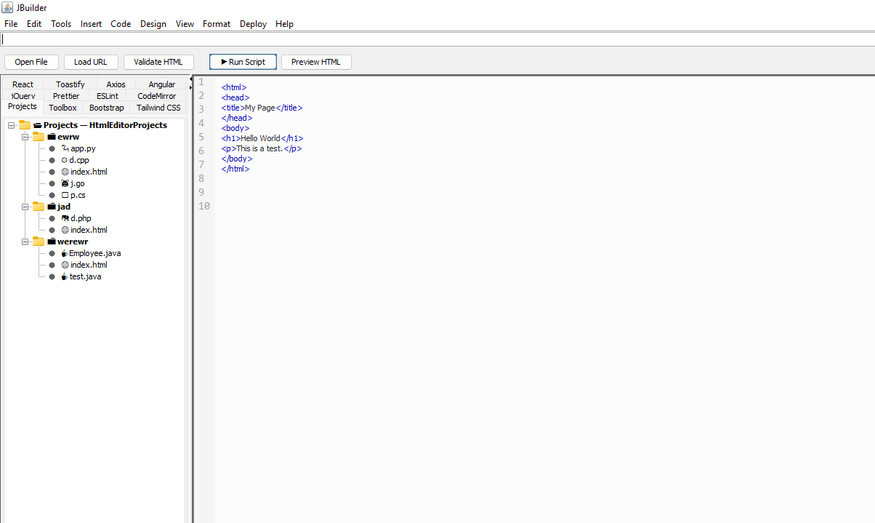Screen dimensions: 875x523
Task: Open the Insert menu
Action: tap(91, 24)
